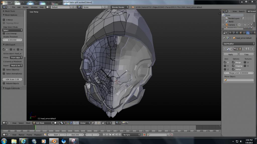Open the Mesh menu in viewport header

28,123
